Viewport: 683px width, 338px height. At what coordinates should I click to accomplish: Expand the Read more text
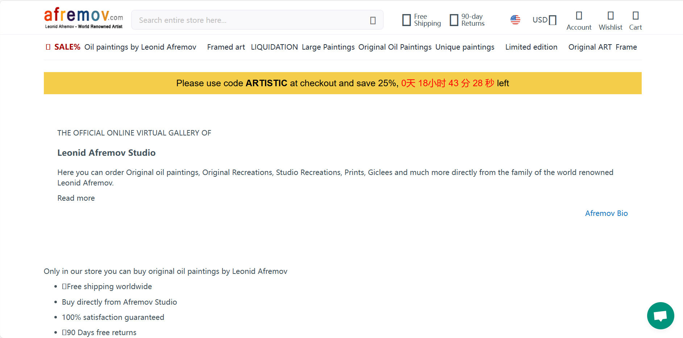click(x=76, y=198)
